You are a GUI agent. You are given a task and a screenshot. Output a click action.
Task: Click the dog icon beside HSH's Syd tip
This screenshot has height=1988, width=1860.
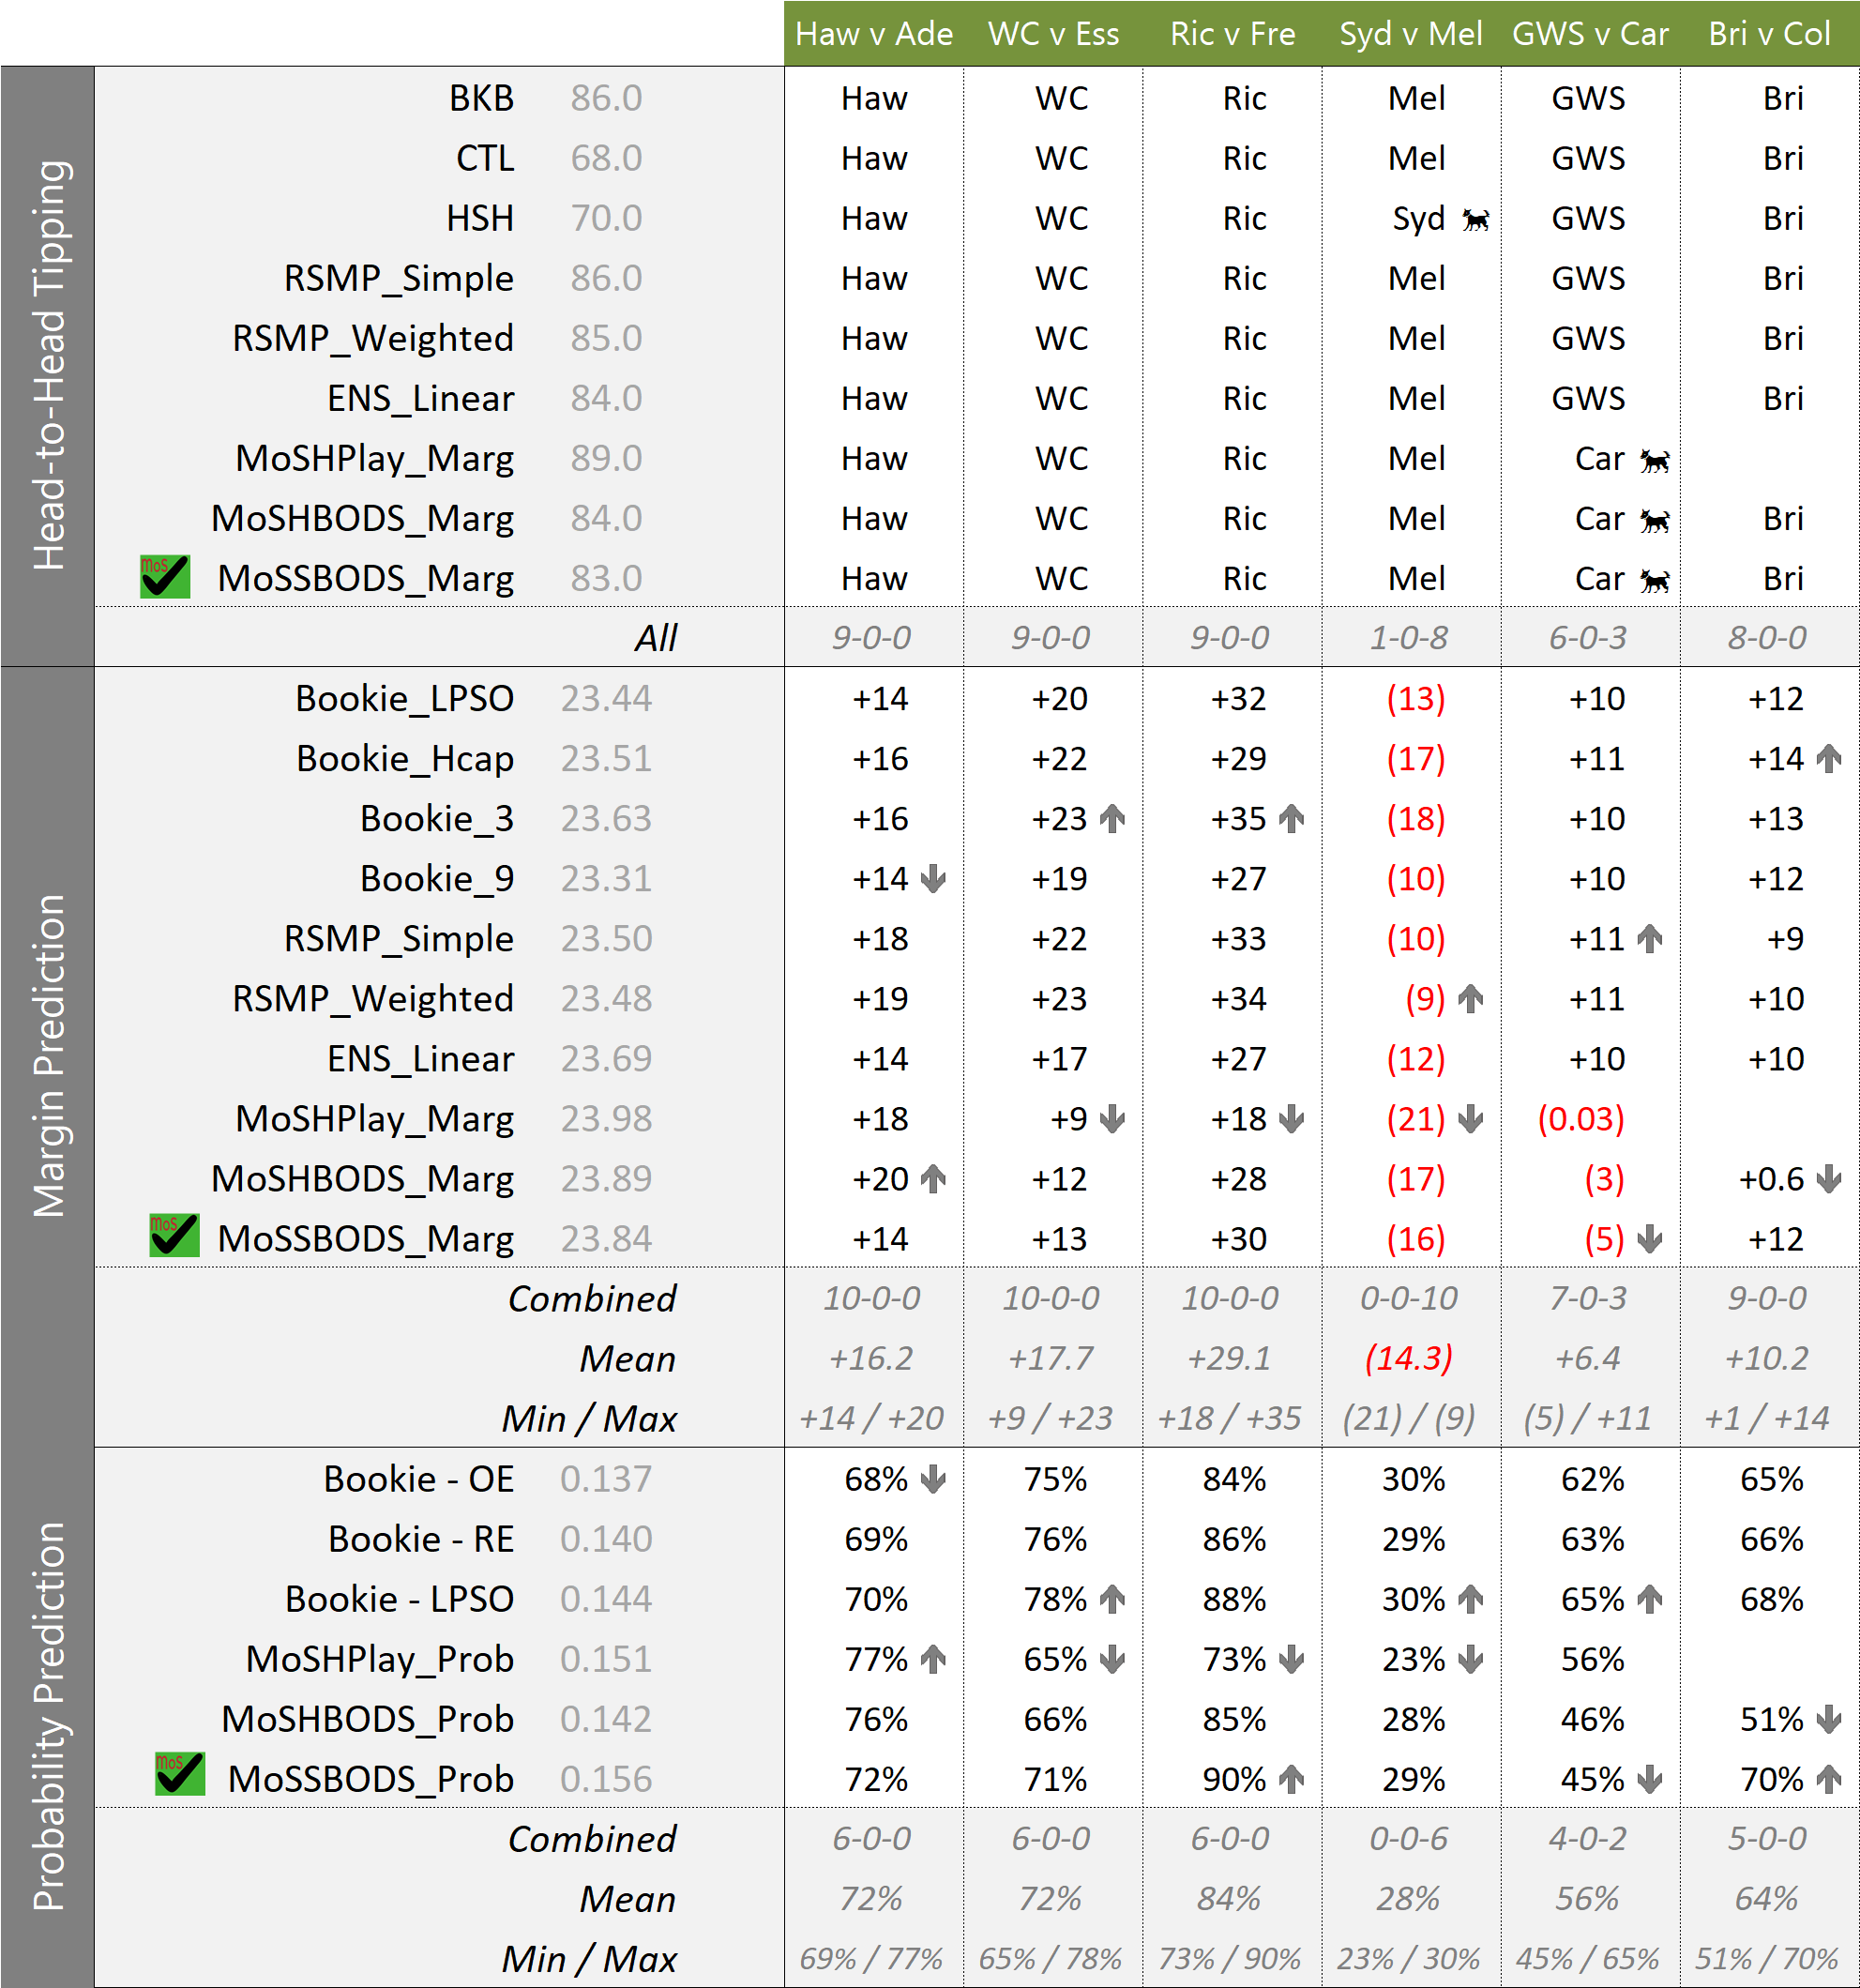coord(1475,219)
